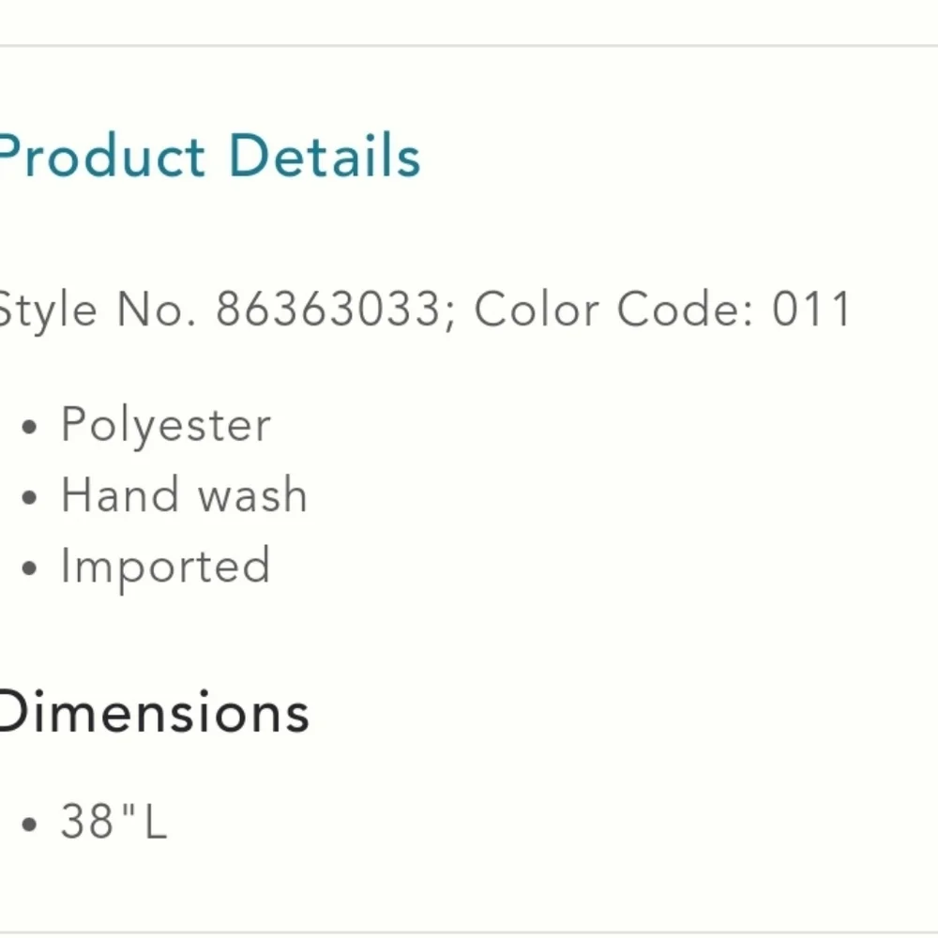938x938 pixels.
Task: Click the bullet beside Imported
Action: point(31,568)
